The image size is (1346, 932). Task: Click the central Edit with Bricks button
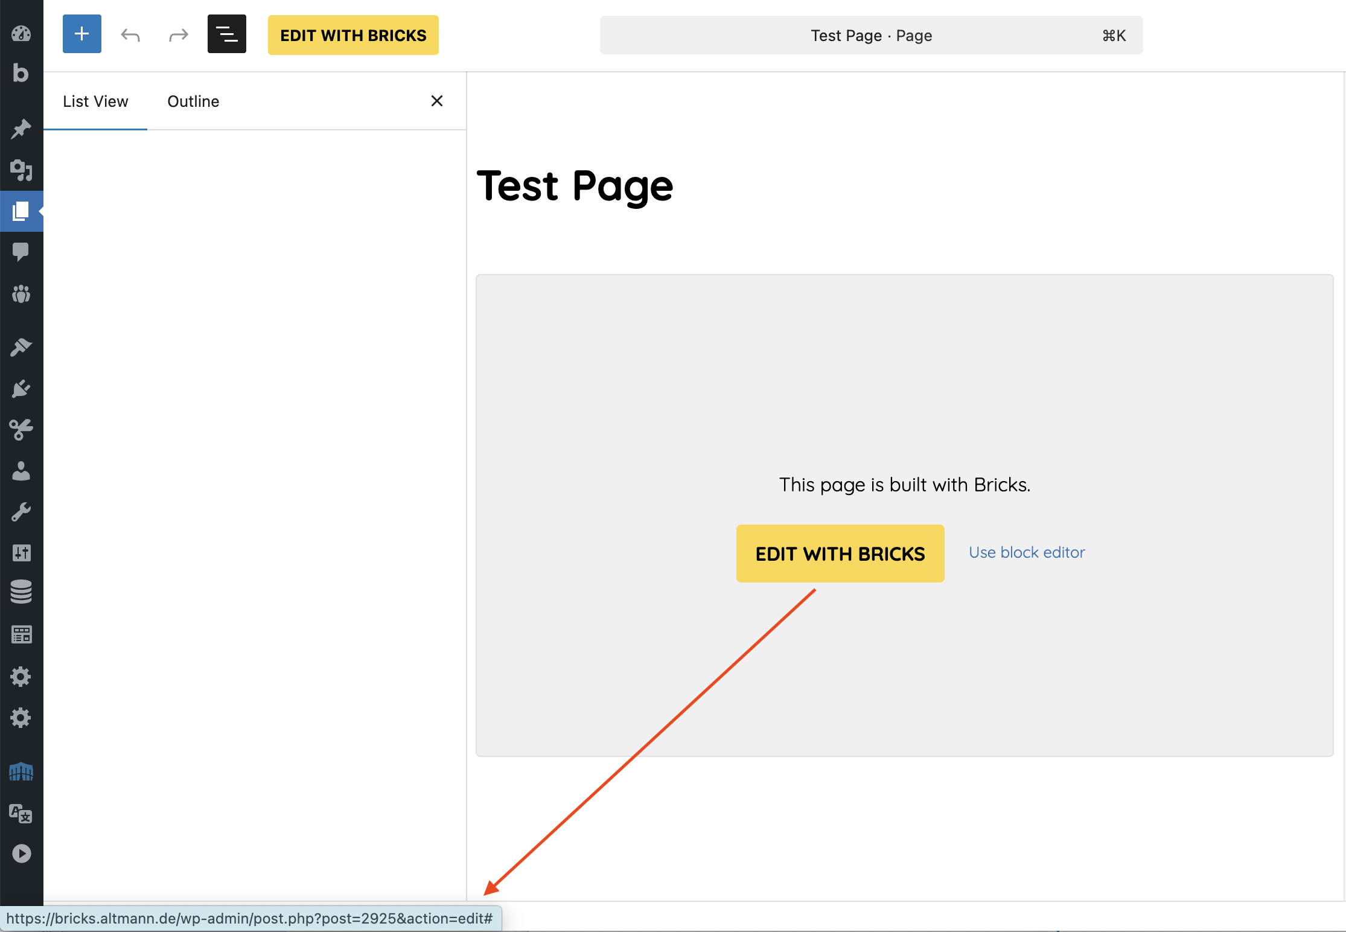840,554
